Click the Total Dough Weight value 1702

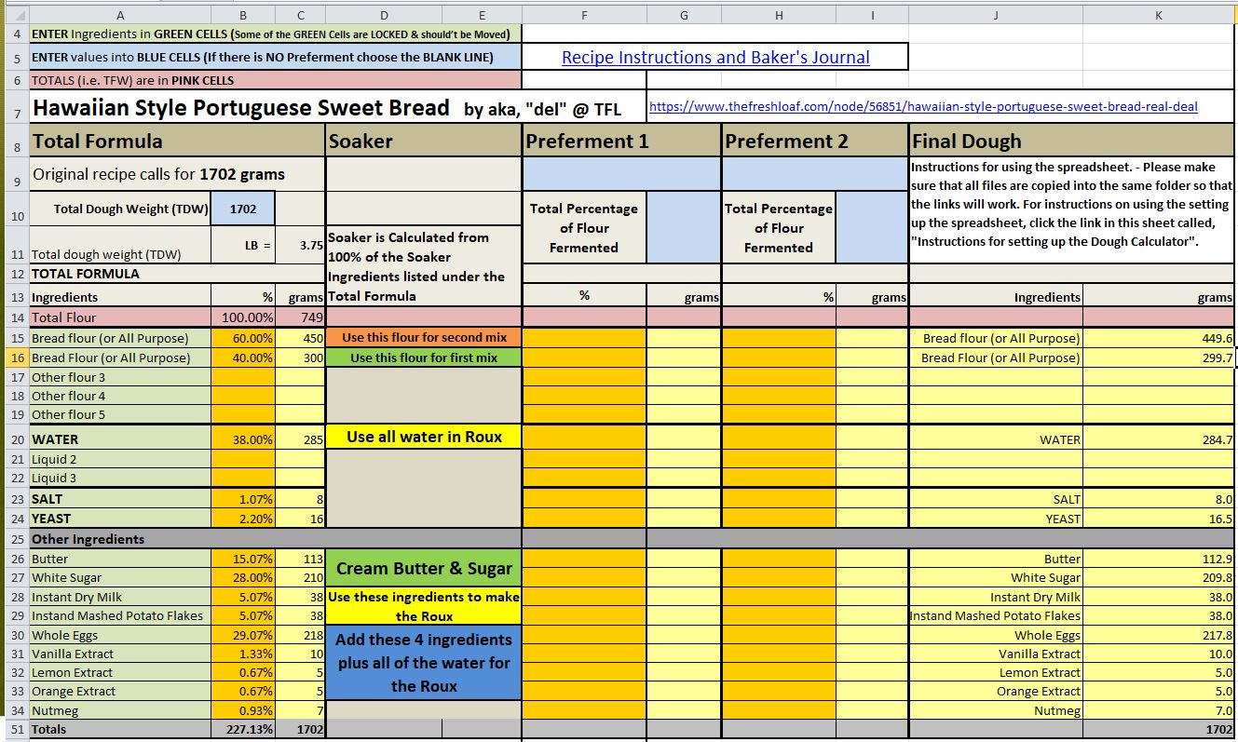click(243, 209)
